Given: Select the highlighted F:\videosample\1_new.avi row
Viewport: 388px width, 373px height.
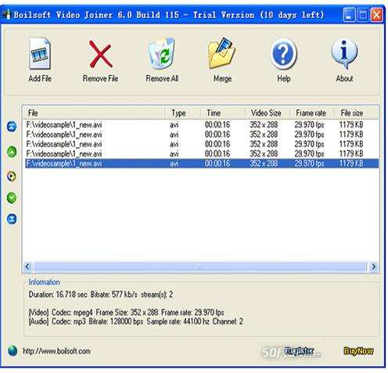Looking at the screenshot, I should [202, 164].
